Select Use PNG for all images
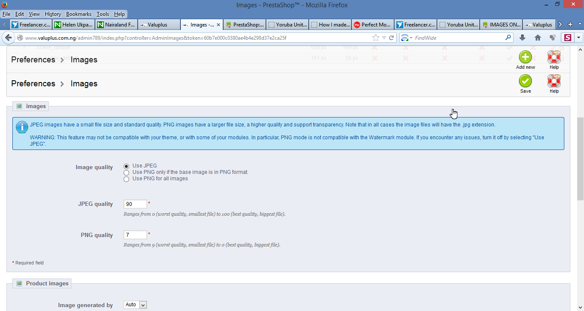584x311 pixels. tap(126, 179)
